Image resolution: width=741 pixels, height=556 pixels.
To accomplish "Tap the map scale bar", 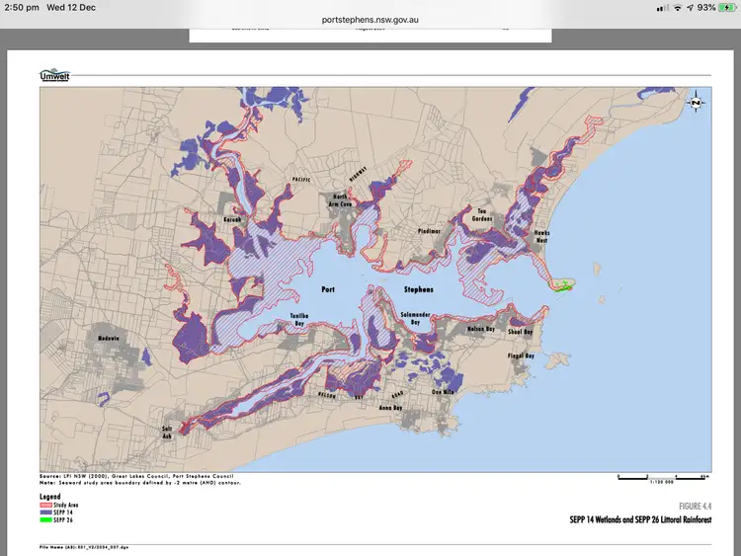I will click(656, 477).
